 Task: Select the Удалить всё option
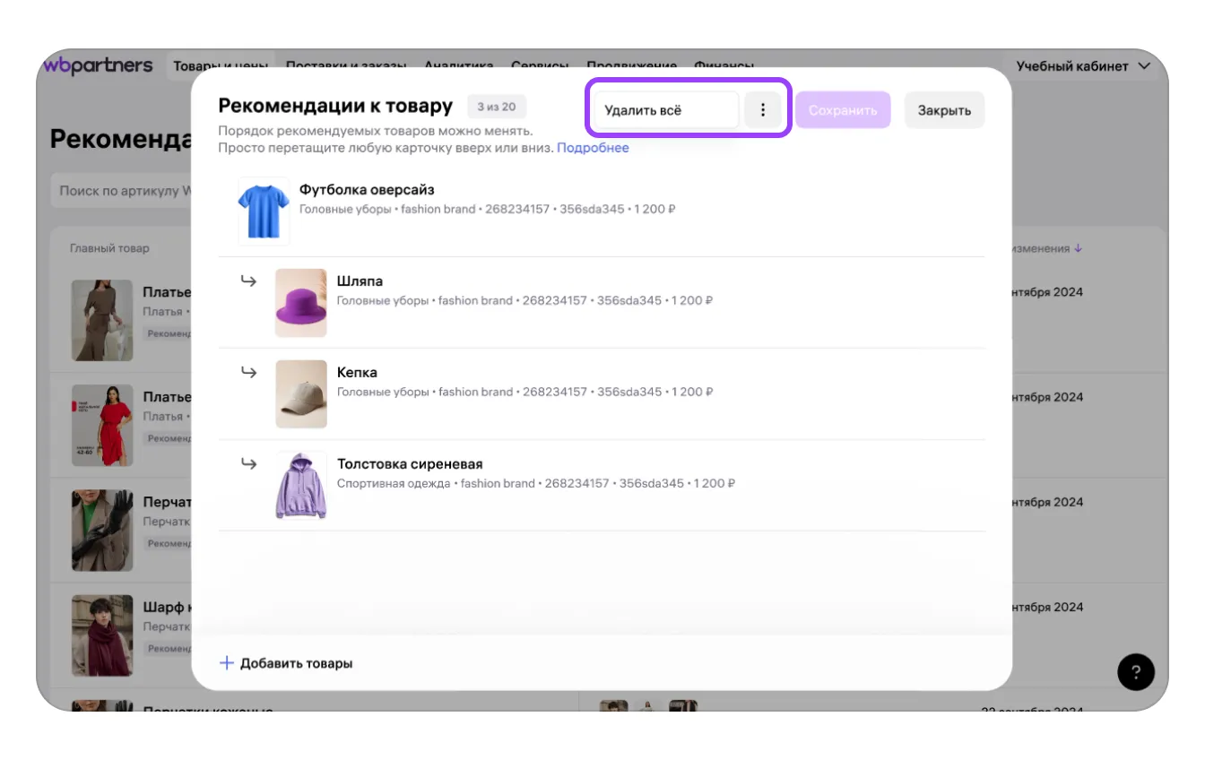pyautogui.click(x=665, y=110)
